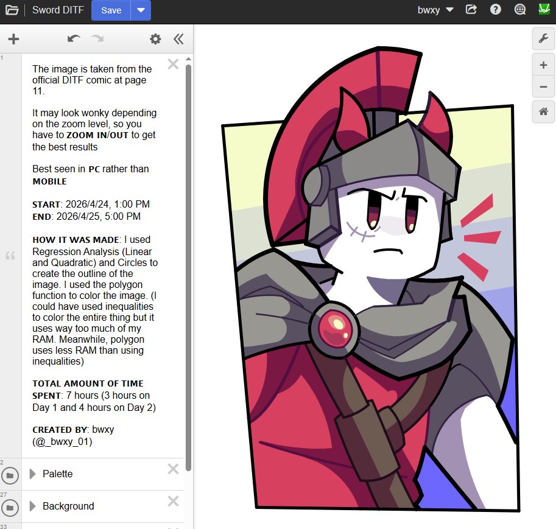Click the Sword DITF graph title
This screenshot has width=556, height=529.
point(58,10)
